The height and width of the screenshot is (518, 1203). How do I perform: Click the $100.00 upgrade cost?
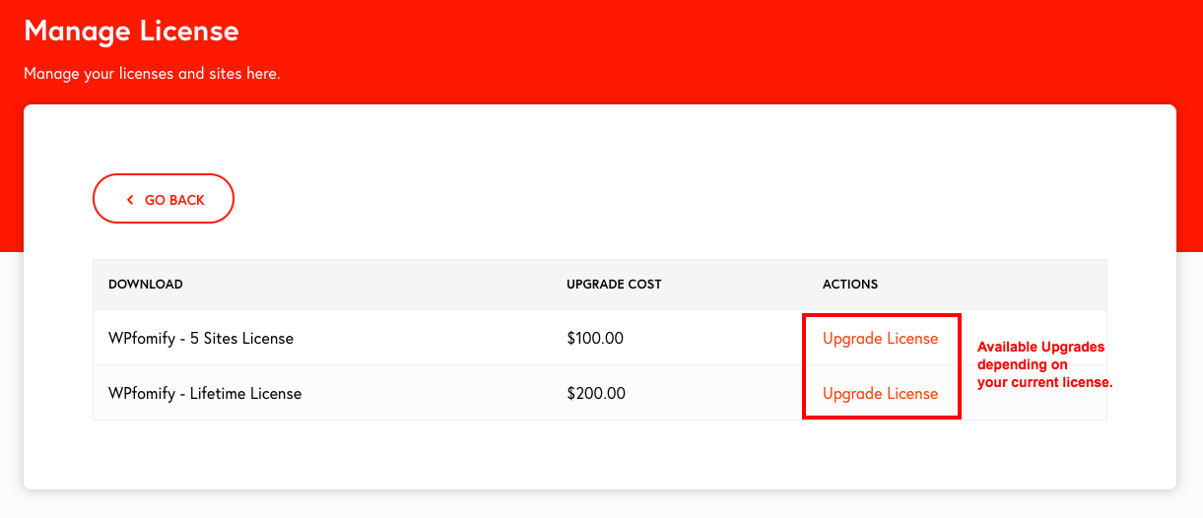pos(595,338)
